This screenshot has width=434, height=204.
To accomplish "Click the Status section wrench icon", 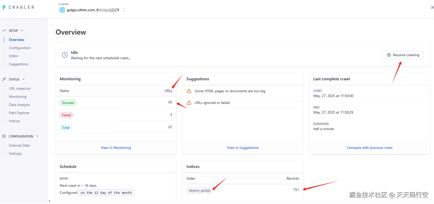I will click(4, 79).
